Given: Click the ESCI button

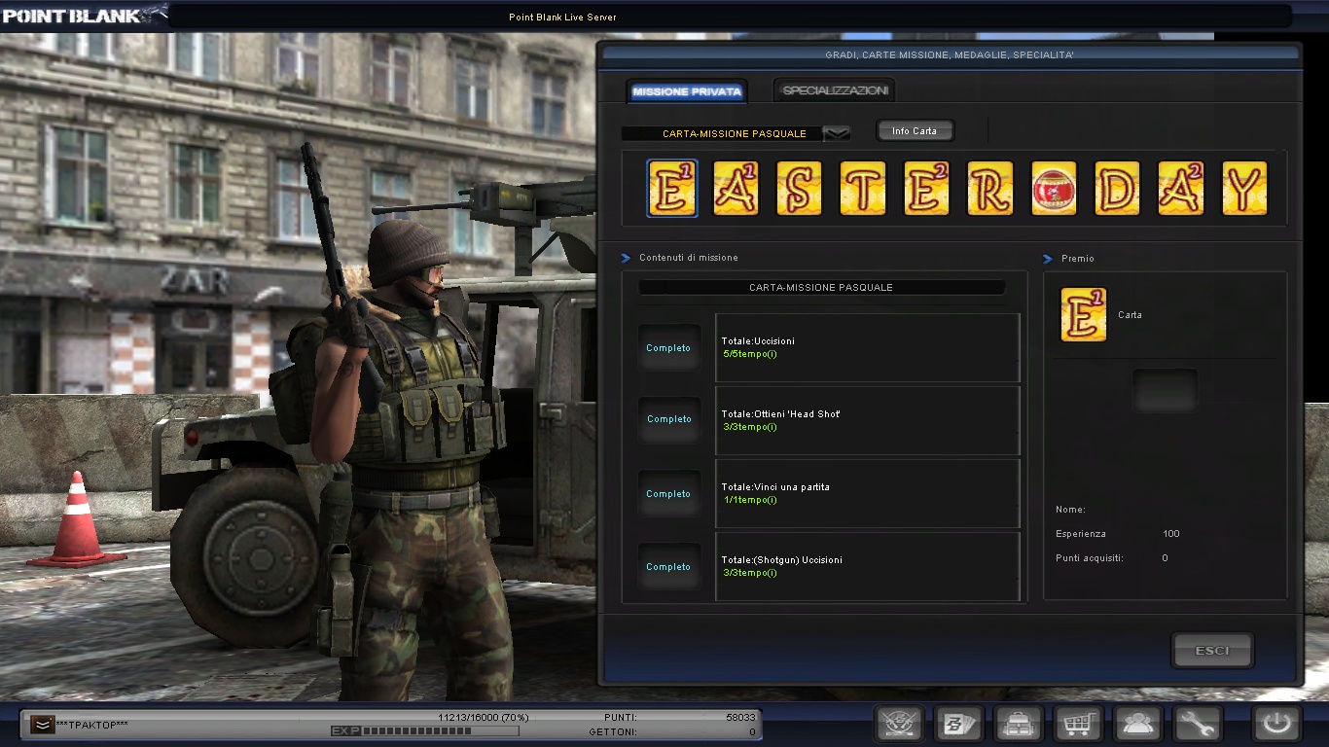Looking at the screenshot, I should [x=1212, y=651].
